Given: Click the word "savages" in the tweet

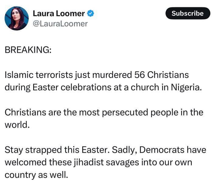Looking at the screenshot, I should coord(122,163).
